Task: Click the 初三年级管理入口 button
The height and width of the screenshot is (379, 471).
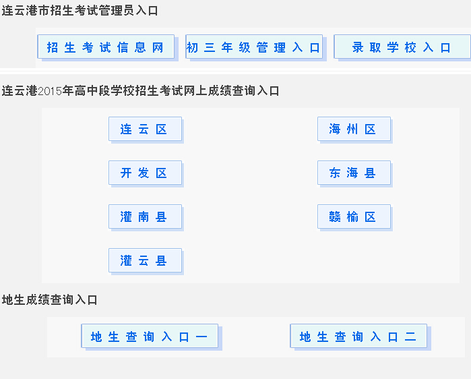Action: (x=253, y=47)
